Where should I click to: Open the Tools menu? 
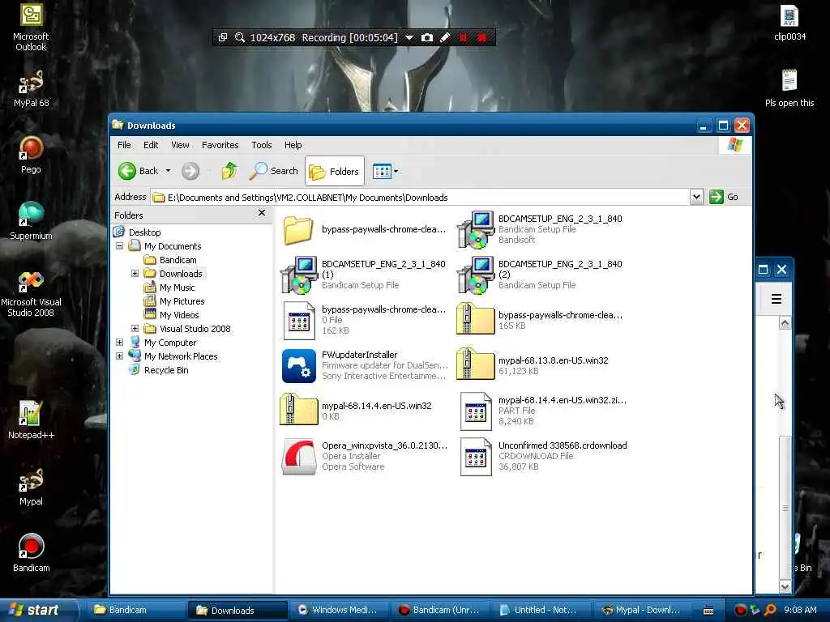click(262, 145)
